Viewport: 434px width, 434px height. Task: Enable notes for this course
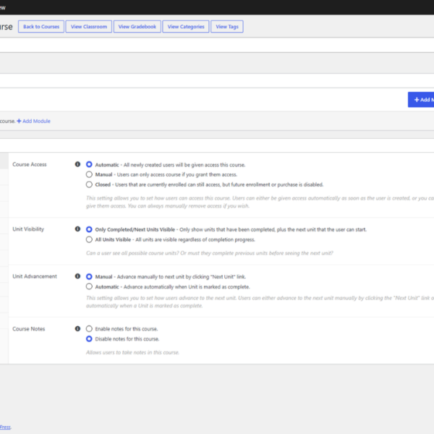point(89,328)
